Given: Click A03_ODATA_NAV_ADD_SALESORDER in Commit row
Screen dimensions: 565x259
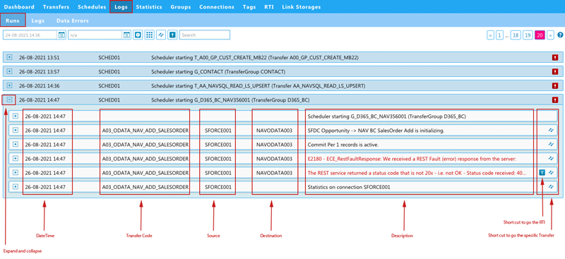Looking at the screenshot, I should (145, 145).
